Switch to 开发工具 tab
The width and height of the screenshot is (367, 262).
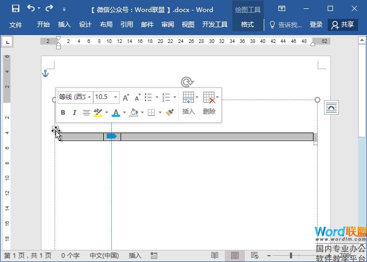214,25
